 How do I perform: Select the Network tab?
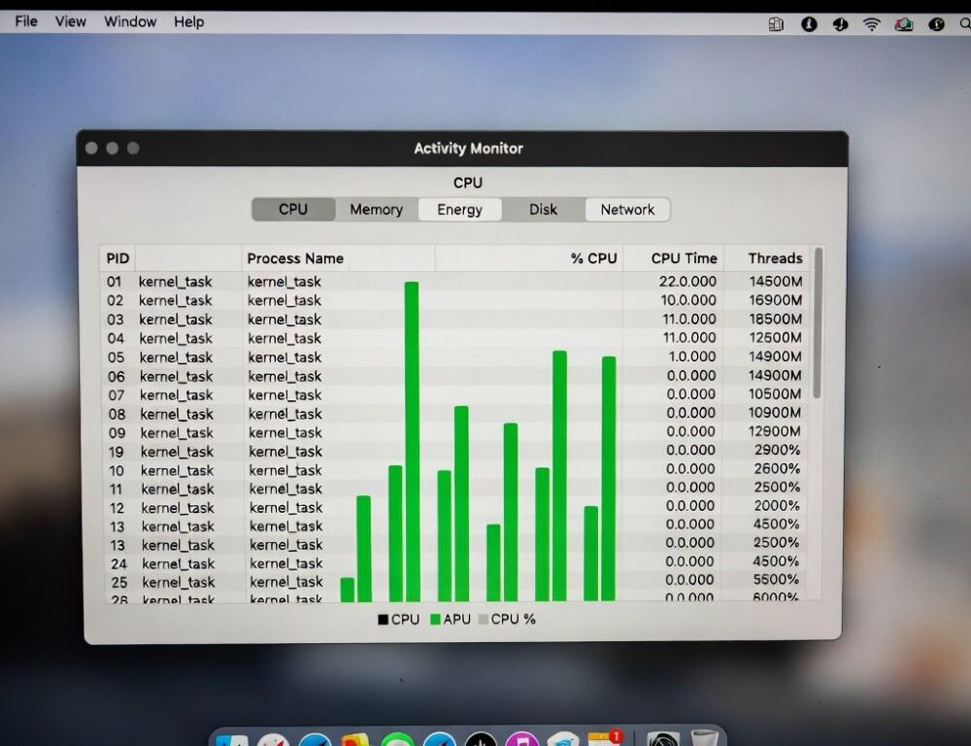click(x=627, y=209)
